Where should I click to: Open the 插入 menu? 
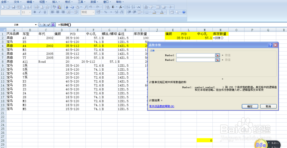pos(56,2)
